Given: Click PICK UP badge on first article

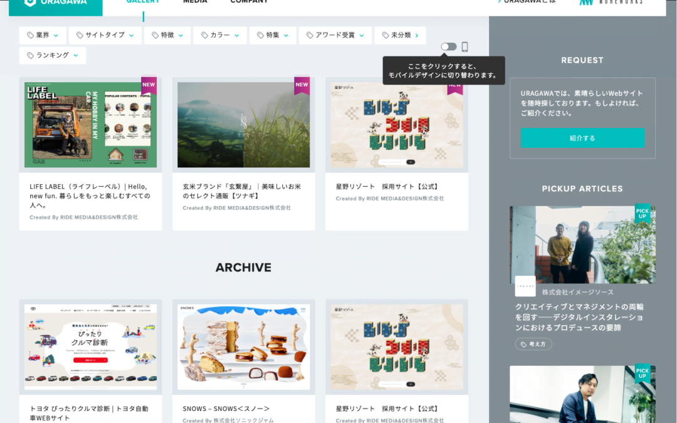Looking at the screenshot, I should click(x=643, y=213).
